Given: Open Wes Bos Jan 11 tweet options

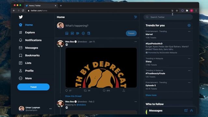Looking at the screenshot, I should point(136,42).
